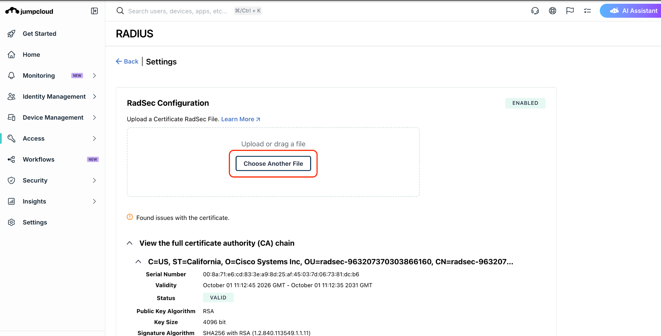
Task: Expand the Identity Management chevron
Action: (94, 96)
